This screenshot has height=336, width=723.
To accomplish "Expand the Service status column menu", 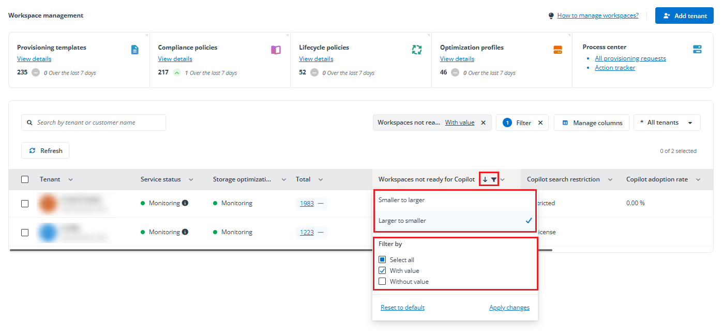I will pos(191,179).
